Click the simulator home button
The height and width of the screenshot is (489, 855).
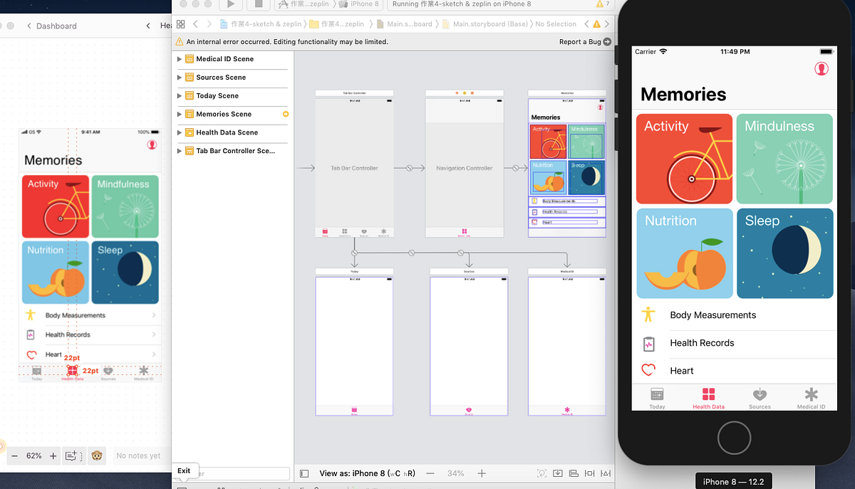tap(734, 438)
